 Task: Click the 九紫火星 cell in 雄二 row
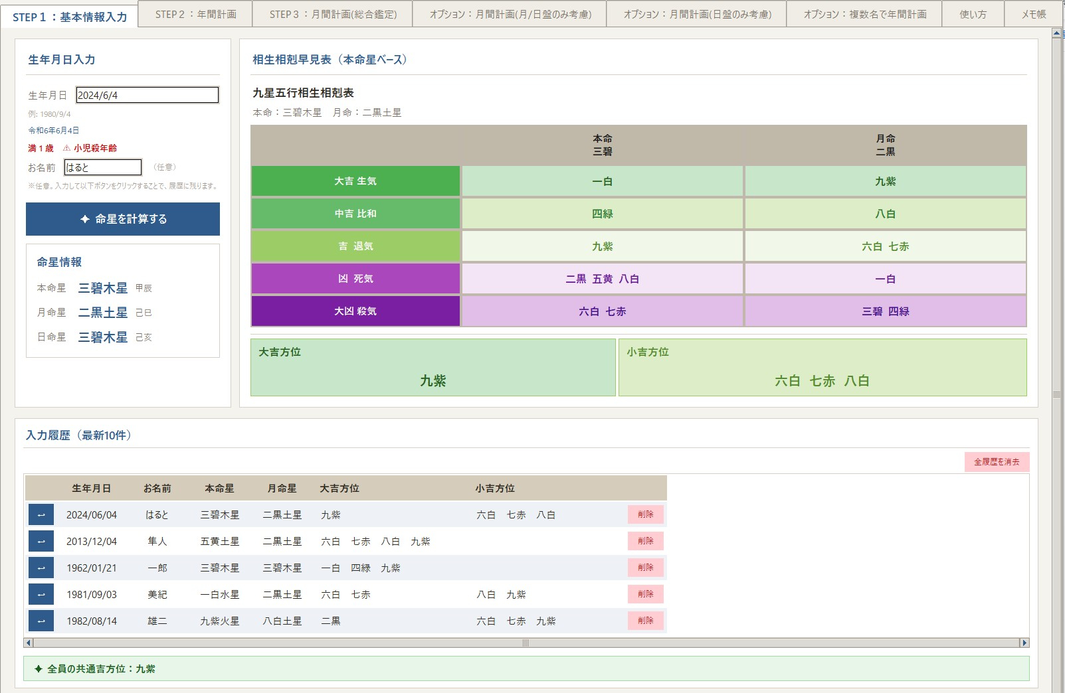click(220, 621)
